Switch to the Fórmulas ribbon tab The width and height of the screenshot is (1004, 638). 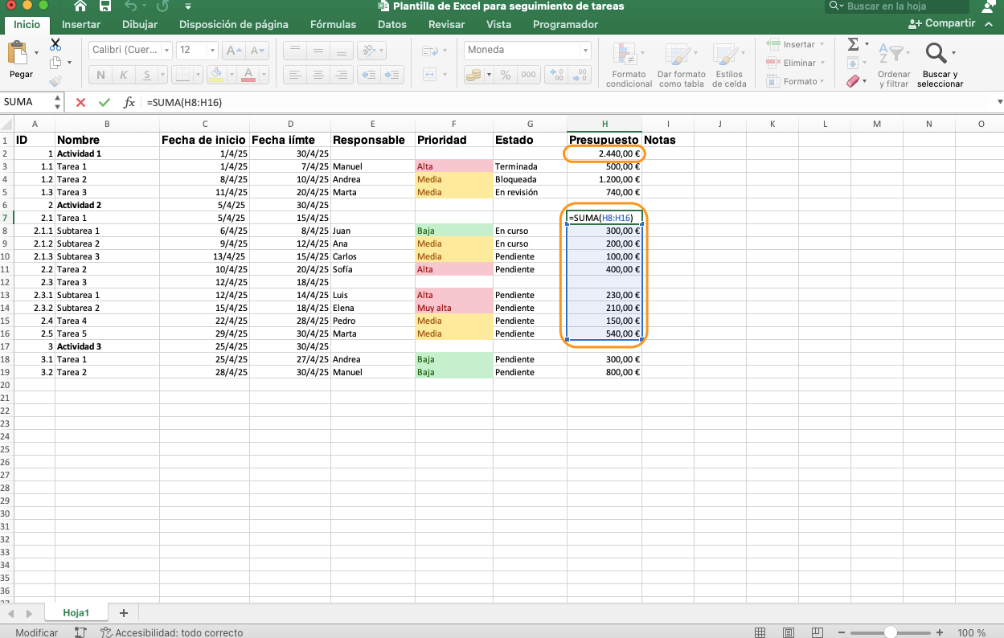333,24
